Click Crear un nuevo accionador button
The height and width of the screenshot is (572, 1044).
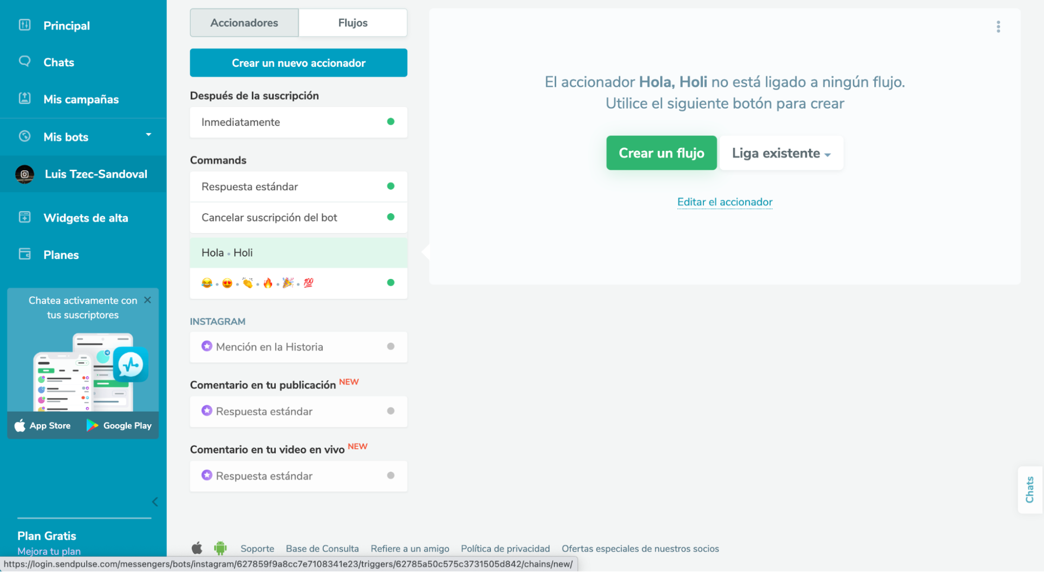tap(299, 63)
